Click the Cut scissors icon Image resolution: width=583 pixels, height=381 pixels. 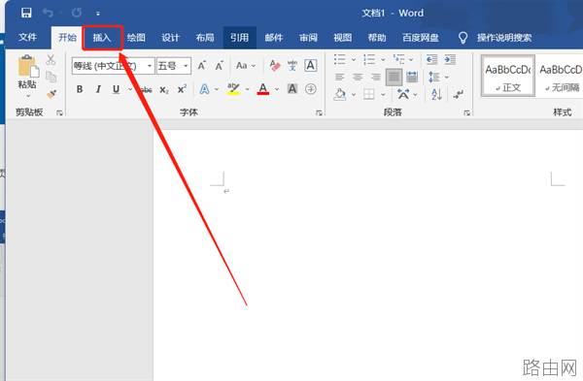pyautogui.click(x=51, y=59)
